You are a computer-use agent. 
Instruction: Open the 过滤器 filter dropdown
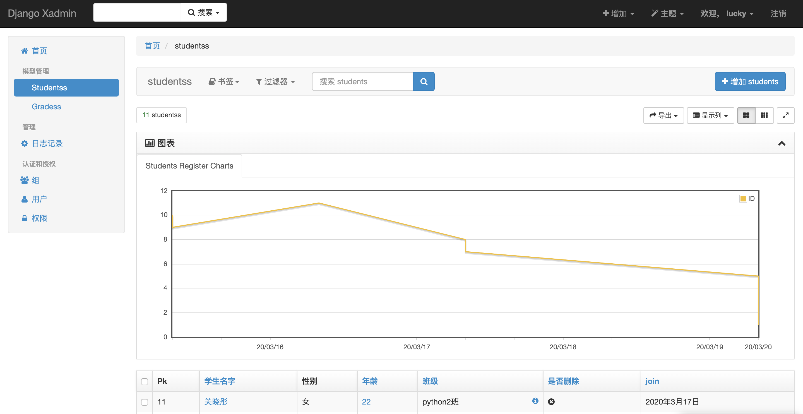click(275, 82)
